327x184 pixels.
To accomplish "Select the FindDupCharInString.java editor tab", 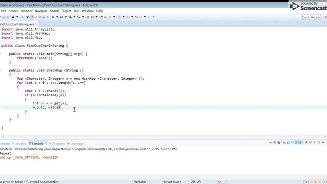I will click(x=17, y=24).
